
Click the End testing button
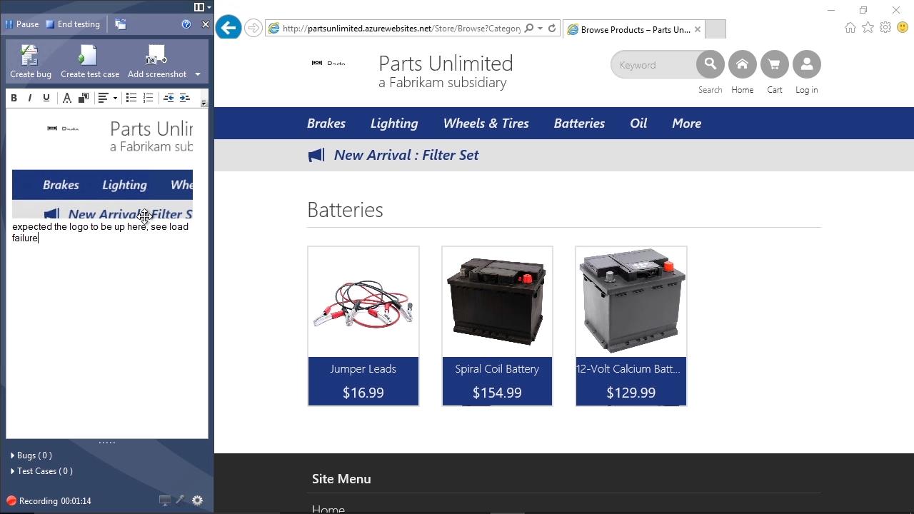73,24
